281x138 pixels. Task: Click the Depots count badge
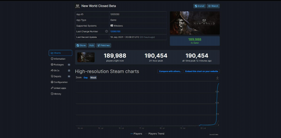pyautogui.click(x=69, y=76)
